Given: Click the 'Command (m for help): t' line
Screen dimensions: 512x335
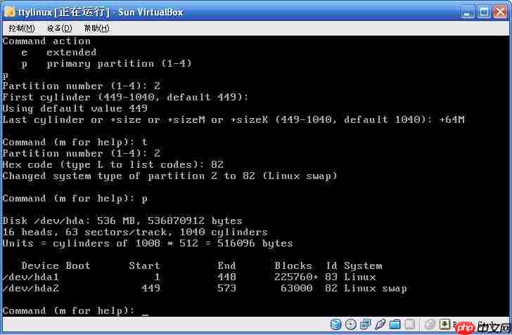Looking at the screenshot, I should point(75,143).
